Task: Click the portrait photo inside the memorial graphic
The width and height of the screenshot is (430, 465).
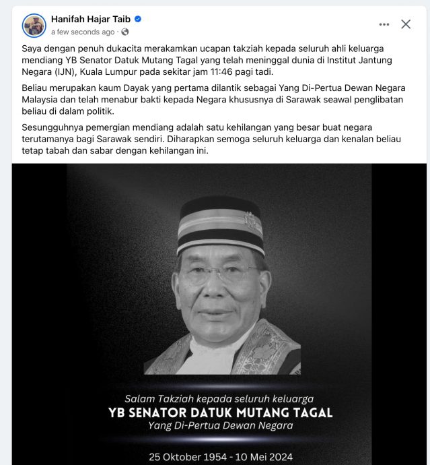Action: click(222, 285)
